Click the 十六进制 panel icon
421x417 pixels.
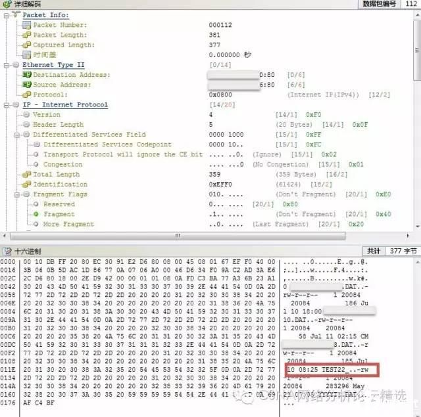(7, 251)
